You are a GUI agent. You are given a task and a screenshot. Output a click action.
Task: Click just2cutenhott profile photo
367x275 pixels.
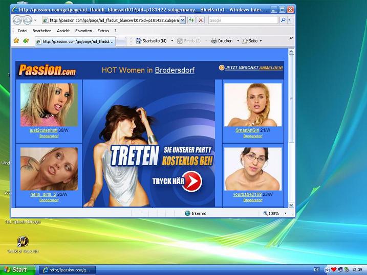49,105
